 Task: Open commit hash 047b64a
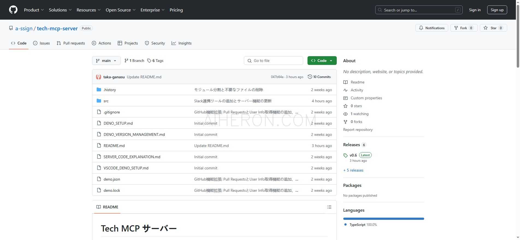(277, 77)
